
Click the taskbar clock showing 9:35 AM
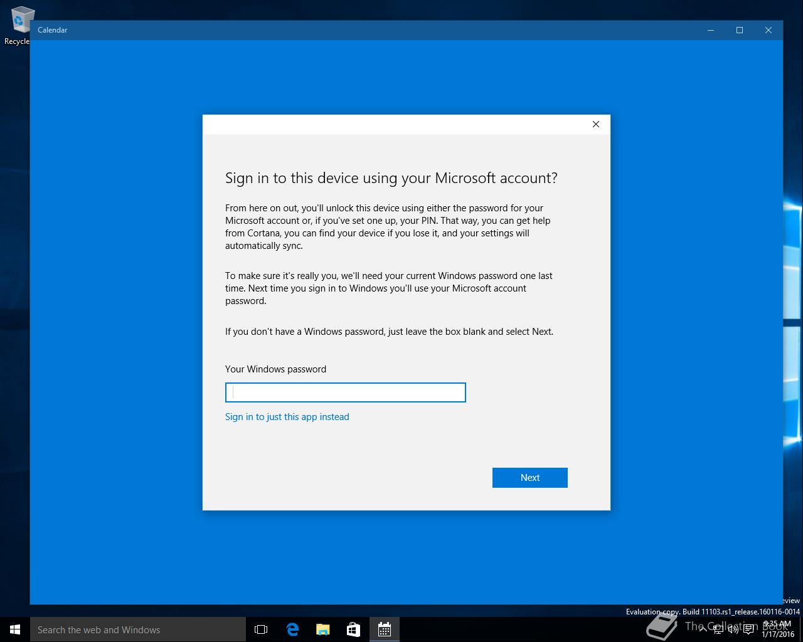pyautogui.click(x=778, y=629)
